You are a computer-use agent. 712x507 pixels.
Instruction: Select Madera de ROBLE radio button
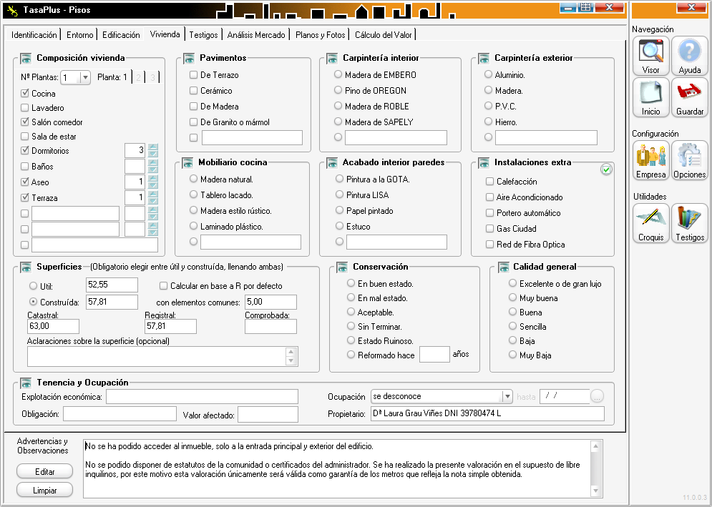338,106
